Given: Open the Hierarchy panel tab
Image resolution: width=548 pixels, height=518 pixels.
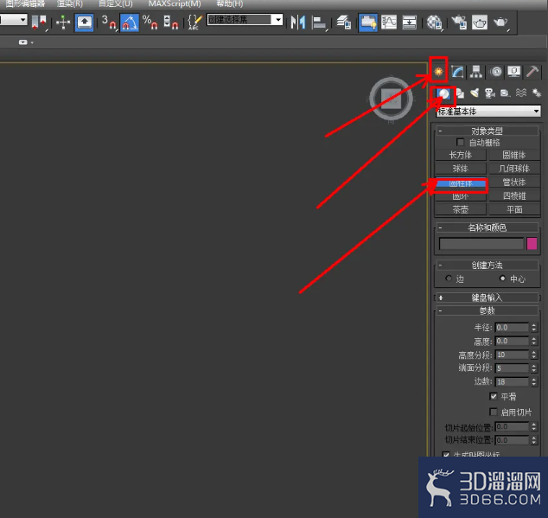Looking at the screenshot, I should tap(476, 72).
